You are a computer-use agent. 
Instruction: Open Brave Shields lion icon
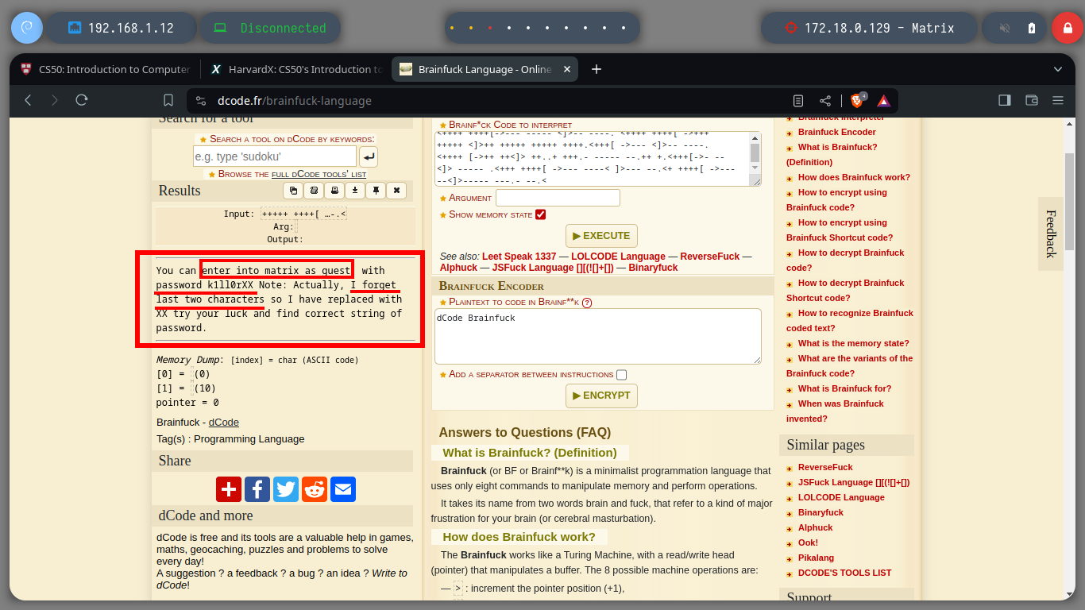pyautogui.click(x=858, y=101)
